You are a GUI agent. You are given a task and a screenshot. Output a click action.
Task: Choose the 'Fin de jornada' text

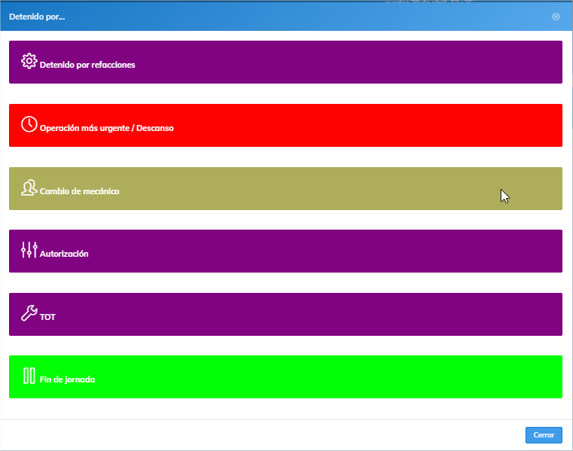click(x=67, y=380)
